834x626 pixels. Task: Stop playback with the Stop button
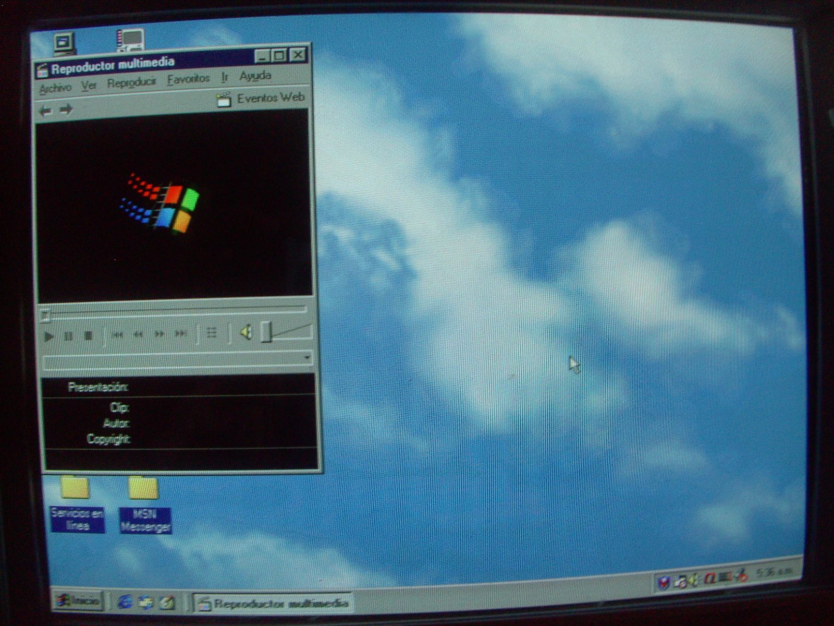tap(88, 336)
